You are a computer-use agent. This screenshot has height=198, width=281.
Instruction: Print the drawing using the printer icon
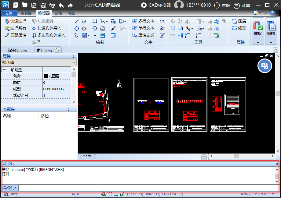52,5
